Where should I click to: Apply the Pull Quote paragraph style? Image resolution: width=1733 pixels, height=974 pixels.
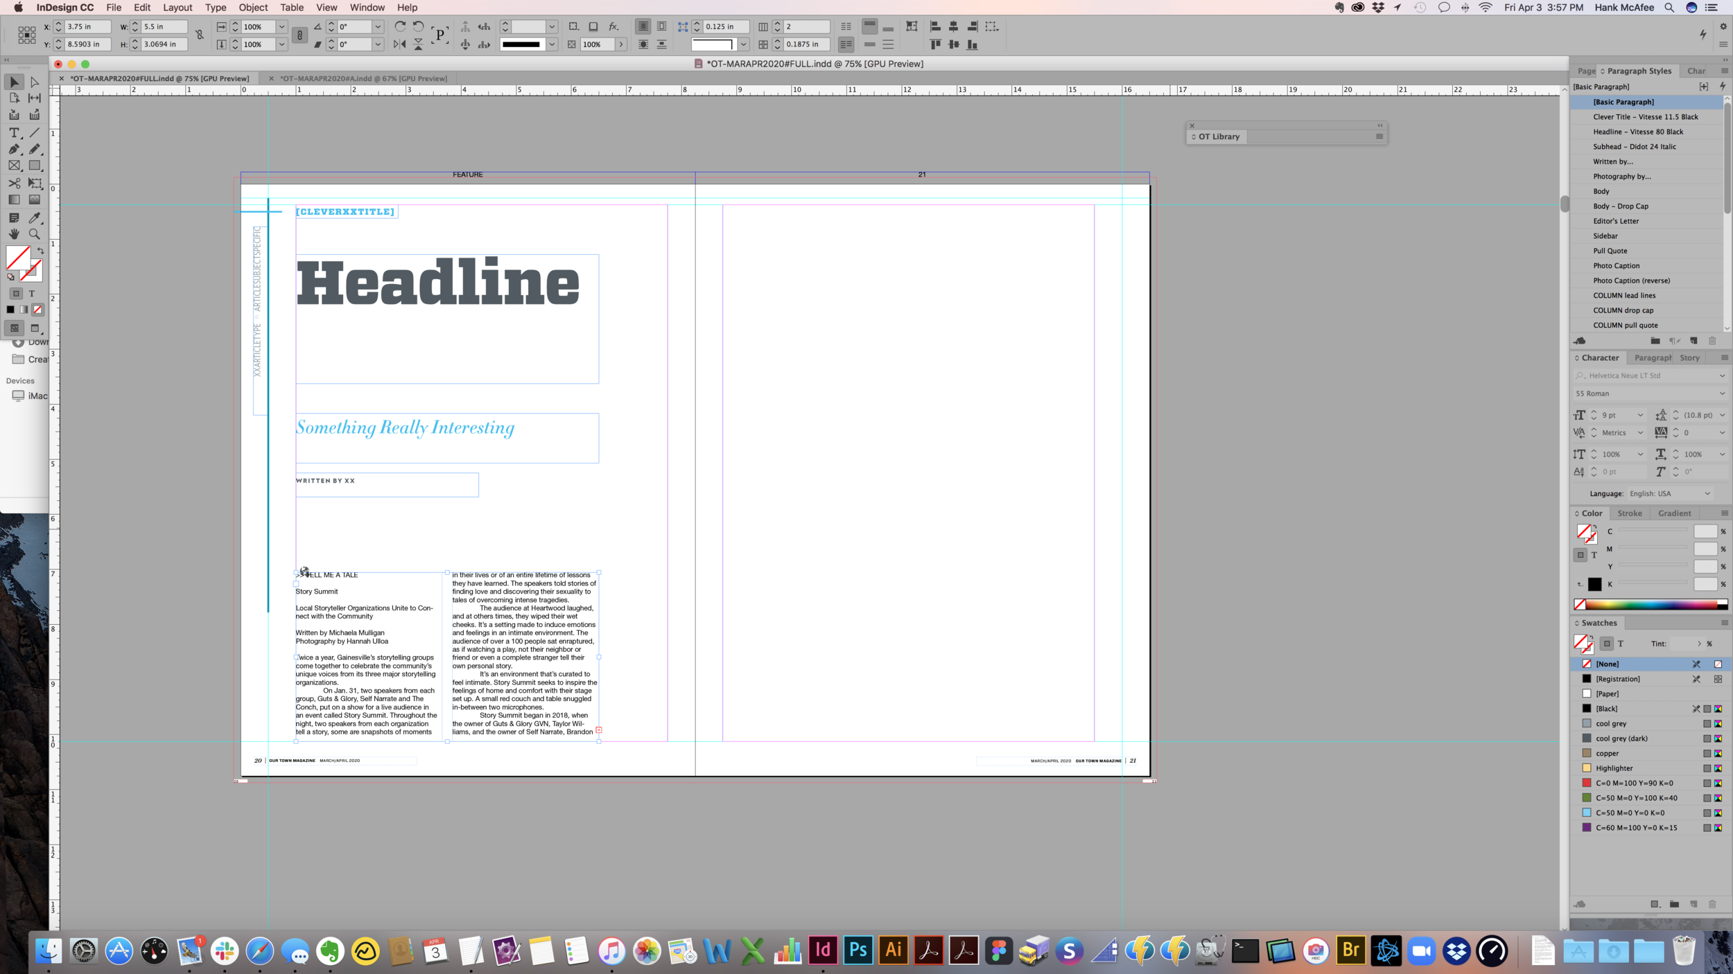(1610, 251)
